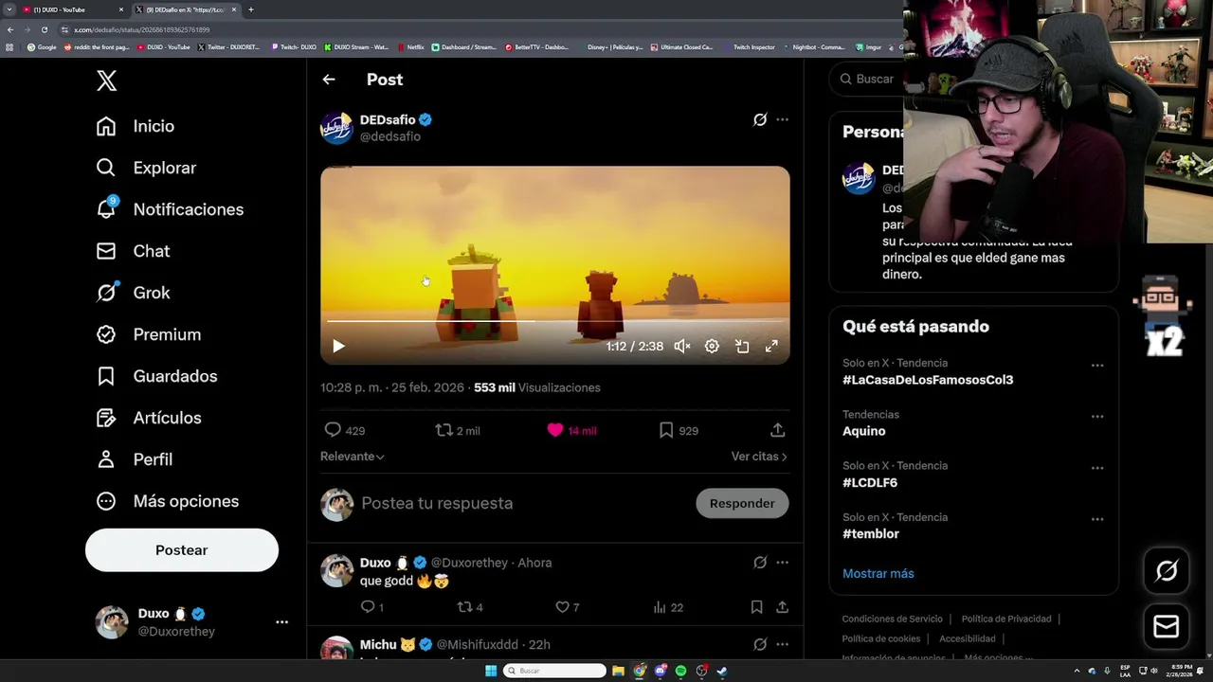Open the #temblor trend
The image size is (1213, 682).
871,534
